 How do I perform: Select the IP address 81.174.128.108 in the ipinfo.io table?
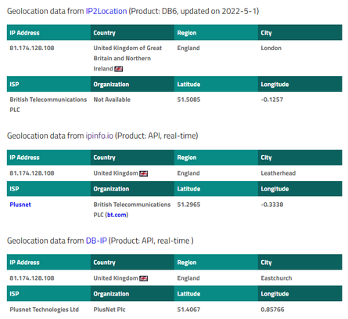coord(32,173)
